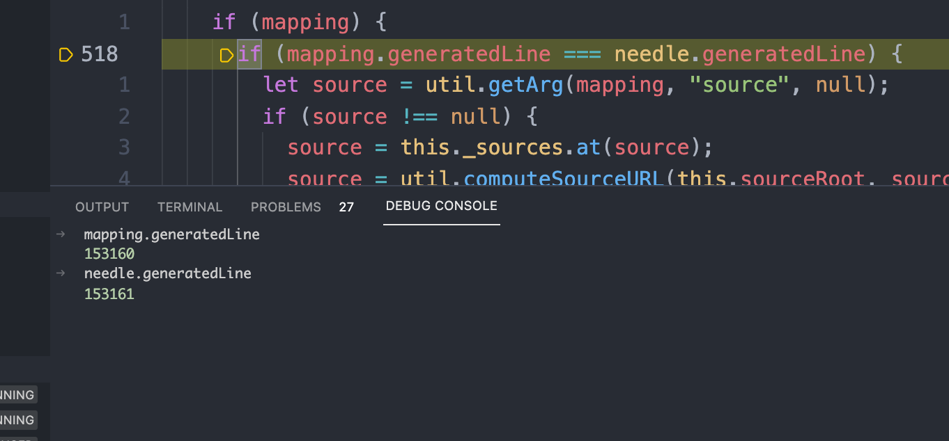Click the evaluated result 153160

coord(109,254)
